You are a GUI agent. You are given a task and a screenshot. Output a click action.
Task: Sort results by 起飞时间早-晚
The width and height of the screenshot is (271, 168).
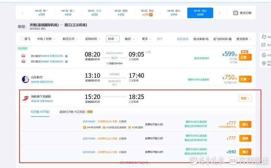[222, 39]
